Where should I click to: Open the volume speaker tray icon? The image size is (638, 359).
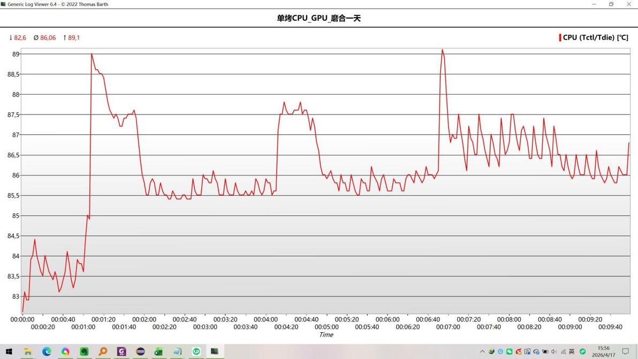[554, 352]
